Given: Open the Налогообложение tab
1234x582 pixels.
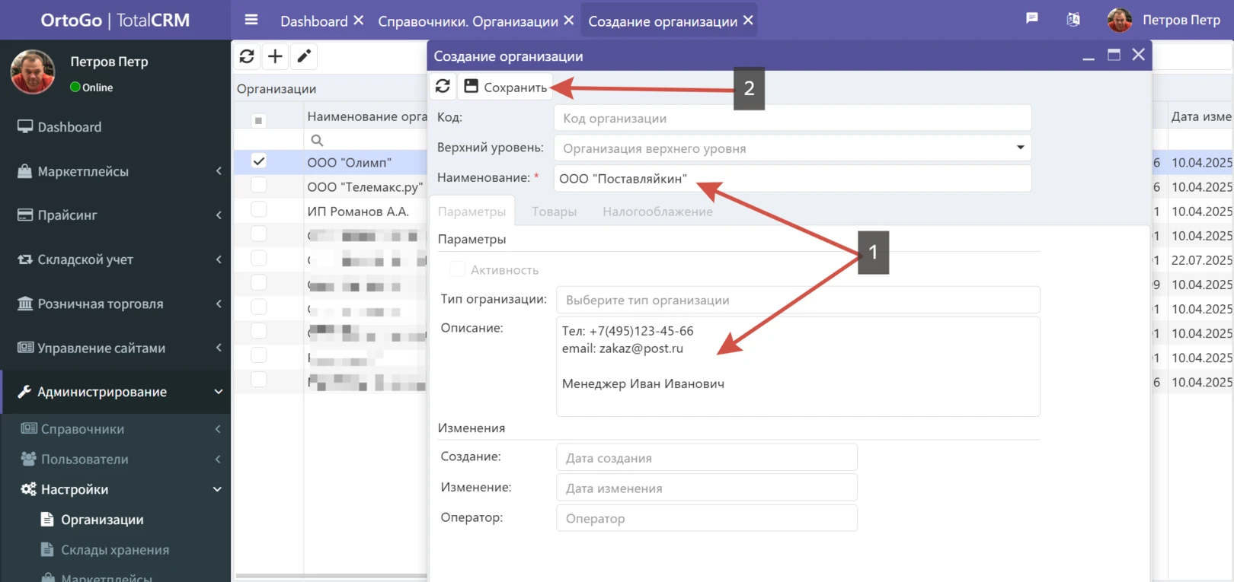Looking at the screenshot, I should (657, 211).
